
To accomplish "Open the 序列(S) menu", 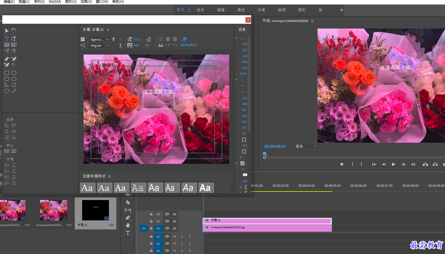I will pyautogui.click(x=39, y=2).
